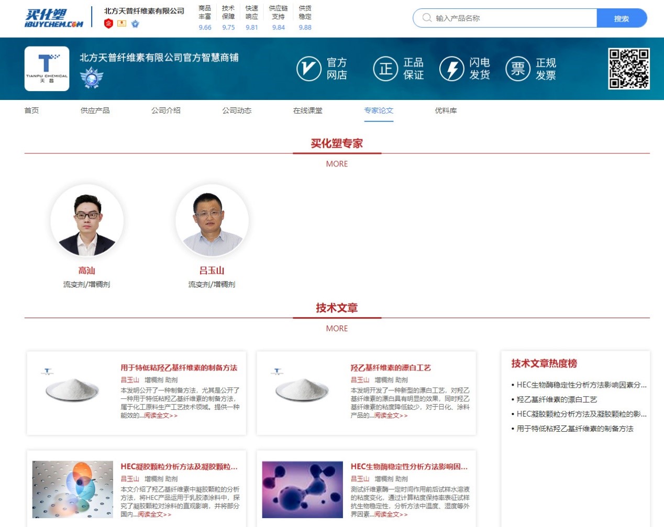Click the 技术保障 9.75 rating

228,18
